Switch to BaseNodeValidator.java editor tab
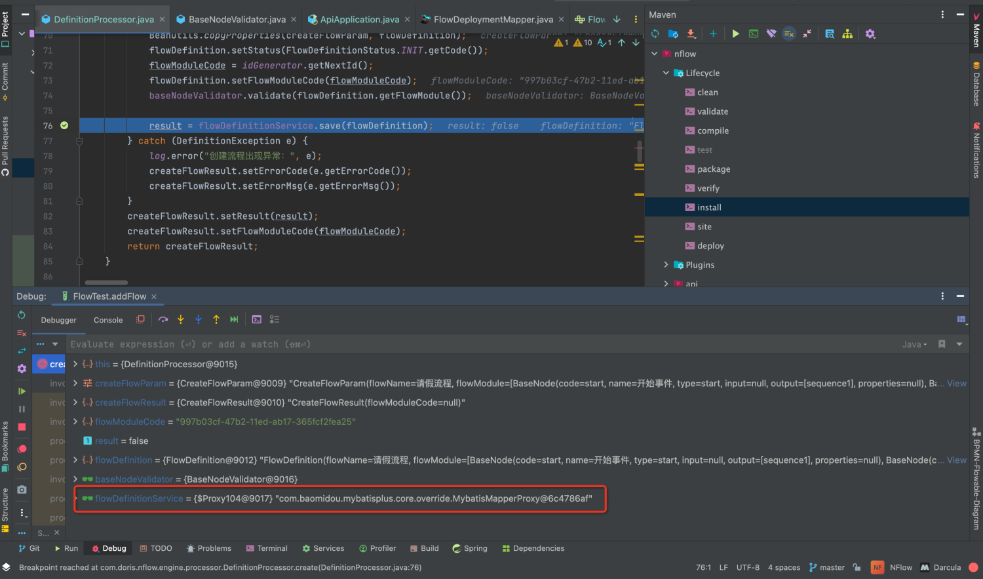This screenshot has height=579, width=983. [237, 20]
